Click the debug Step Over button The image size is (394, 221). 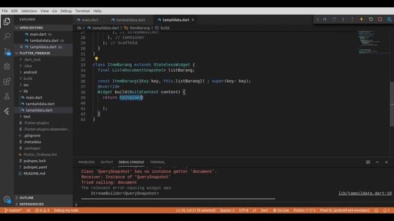click(334, 19)
